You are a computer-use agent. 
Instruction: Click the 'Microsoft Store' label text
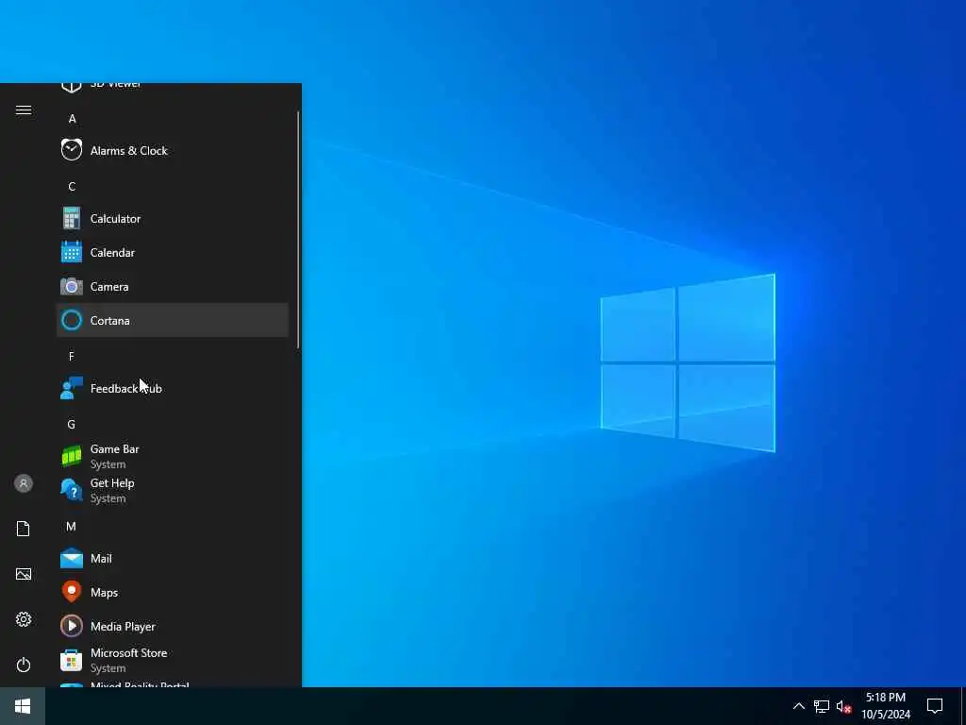click(128, 652)
